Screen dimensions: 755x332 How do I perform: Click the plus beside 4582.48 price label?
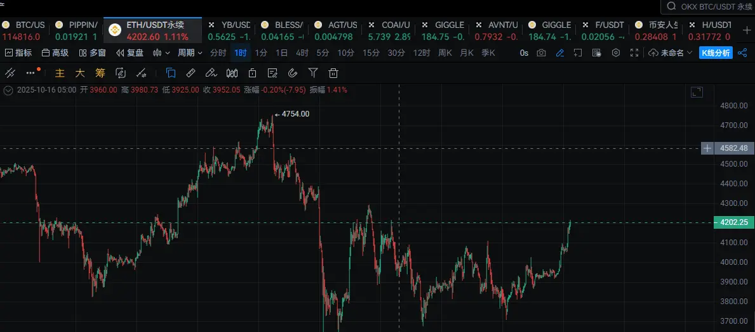(707, 148)
